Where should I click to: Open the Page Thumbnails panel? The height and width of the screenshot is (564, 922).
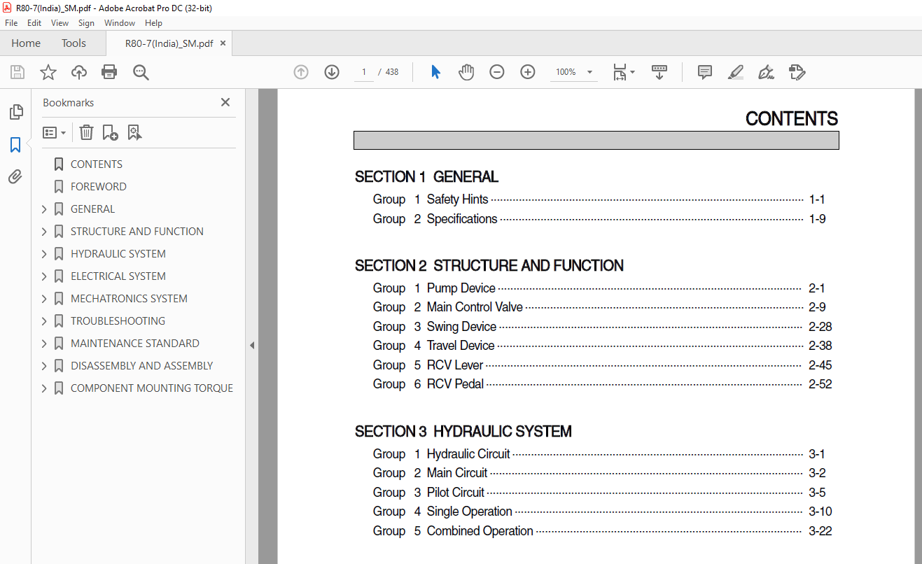15,112
